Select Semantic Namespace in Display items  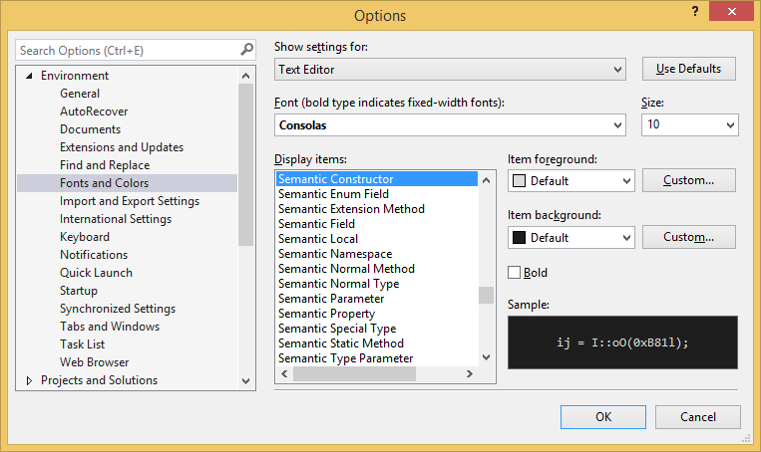[x=335, y=254]
